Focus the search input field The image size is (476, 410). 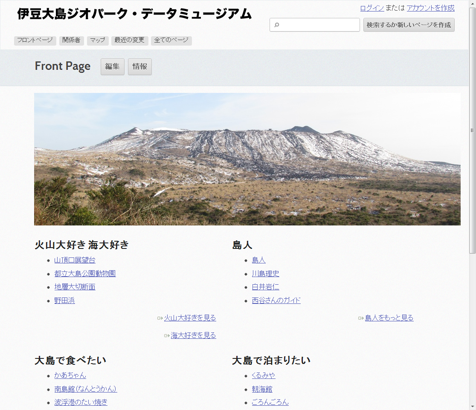click(315, 25)
